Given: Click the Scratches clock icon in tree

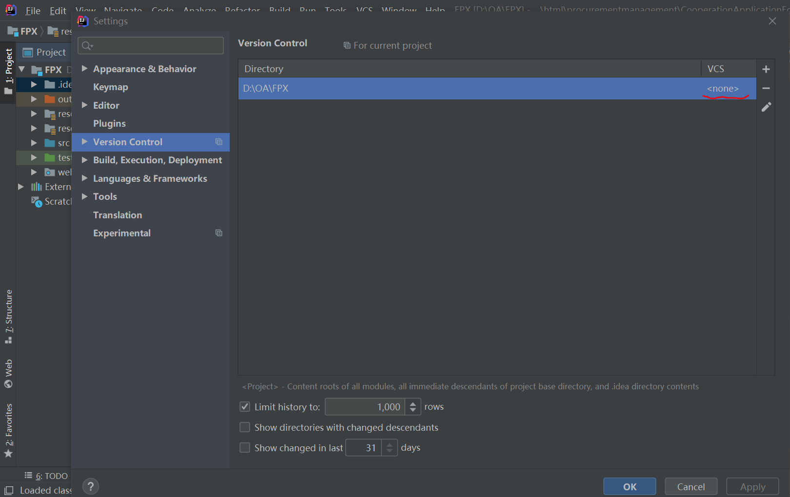Looking at the screenshot, I should 37,202.
